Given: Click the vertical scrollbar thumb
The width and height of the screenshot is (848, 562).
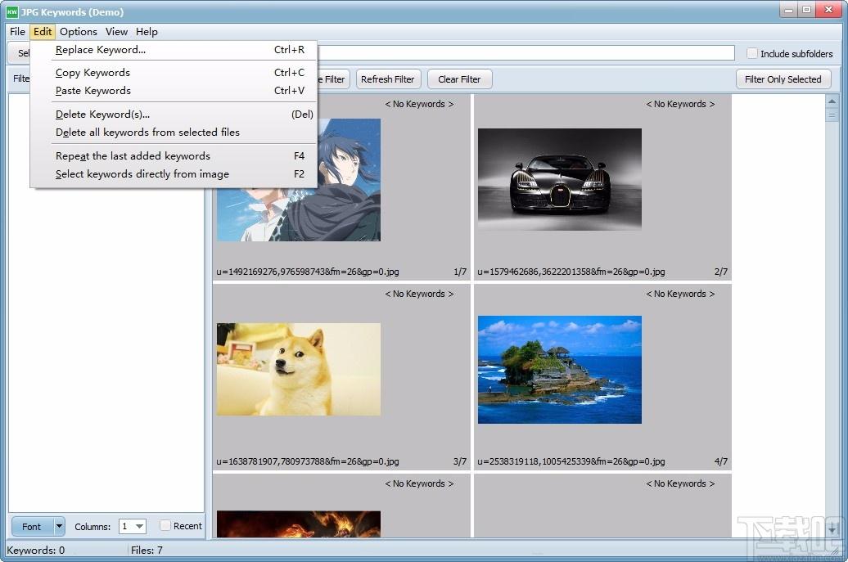Looking at the screenshot, I should pos(832,115).
